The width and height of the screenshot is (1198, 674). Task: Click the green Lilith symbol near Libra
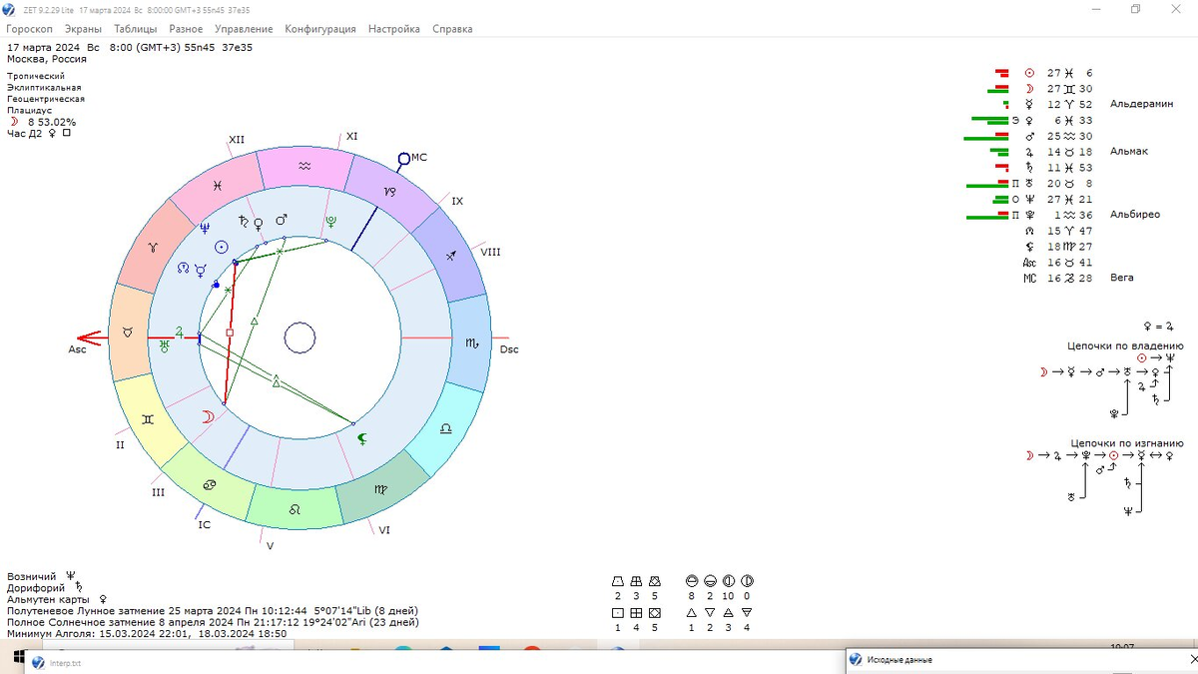(x=362, y=436)
